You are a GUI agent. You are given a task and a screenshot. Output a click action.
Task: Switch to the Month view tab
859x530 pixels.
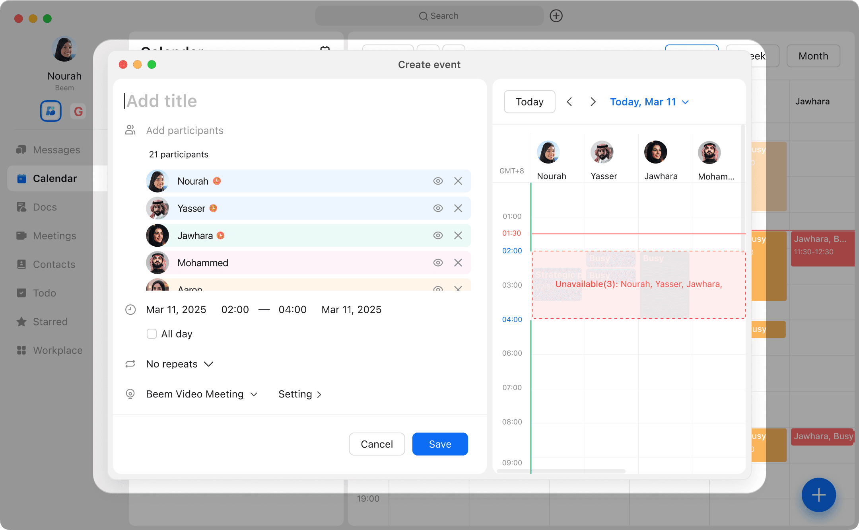pyautogui.click(x=813, y=56)
